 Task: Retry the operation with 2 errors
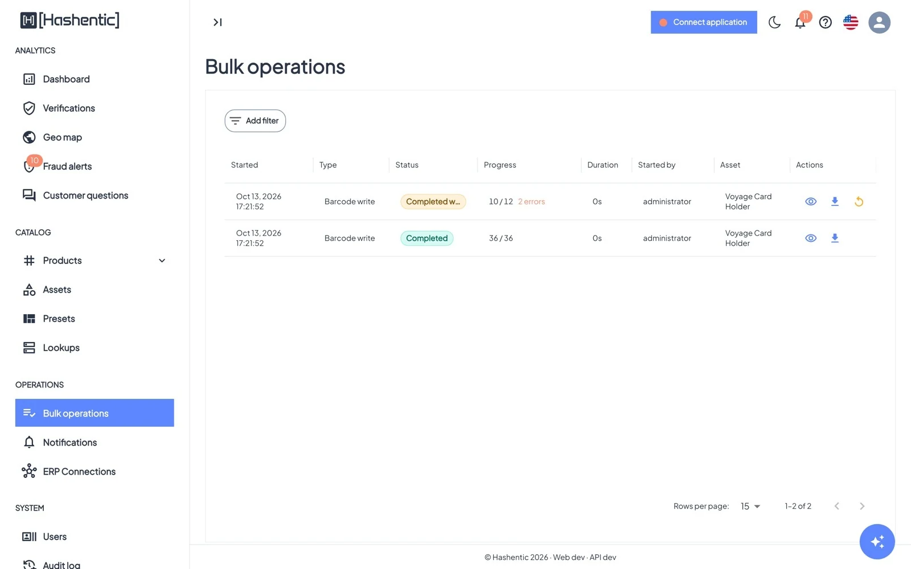859,201
